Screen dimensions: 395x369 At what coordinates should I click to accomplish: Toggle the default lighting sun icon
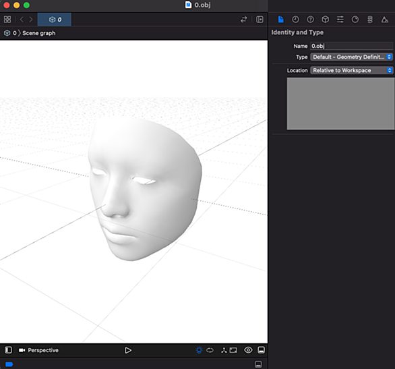tap(199, 350)
